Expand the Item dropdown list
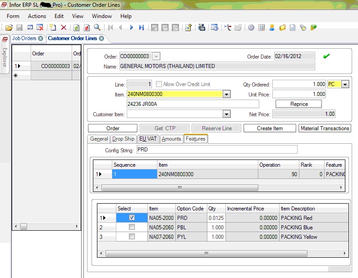This screenshot has height=278, width=358. tap(226, 94)
